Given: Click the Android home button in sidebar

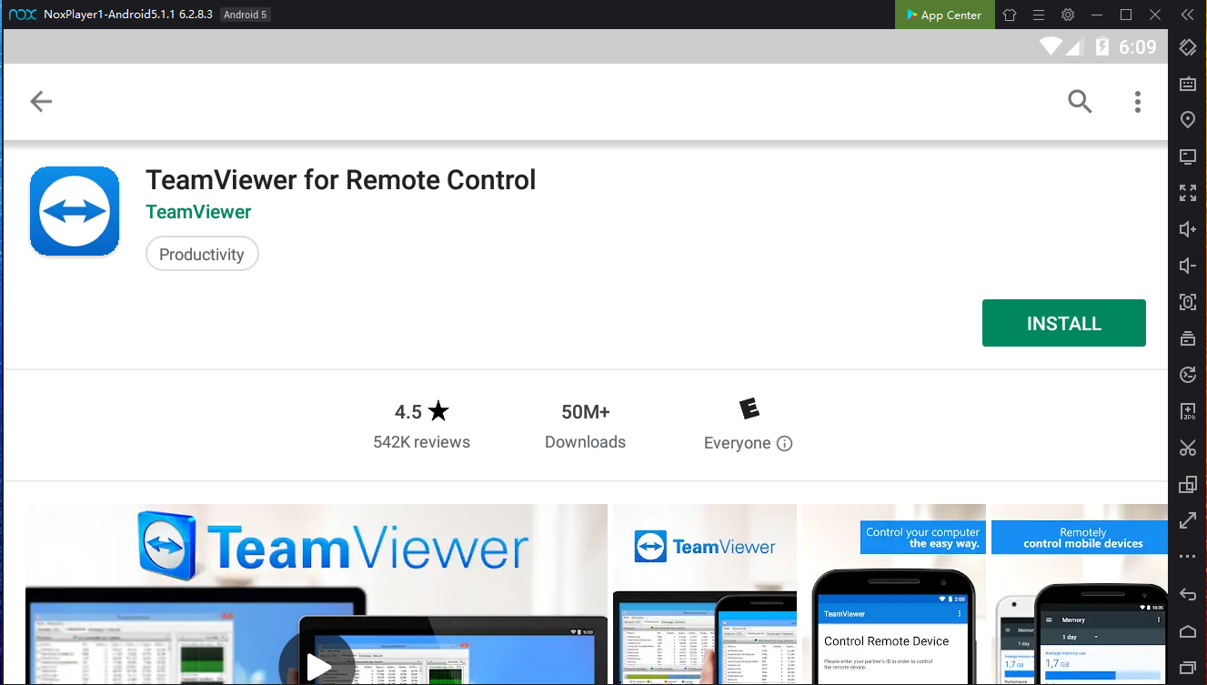Looking at the screenshot, I should coord(1187,631).
